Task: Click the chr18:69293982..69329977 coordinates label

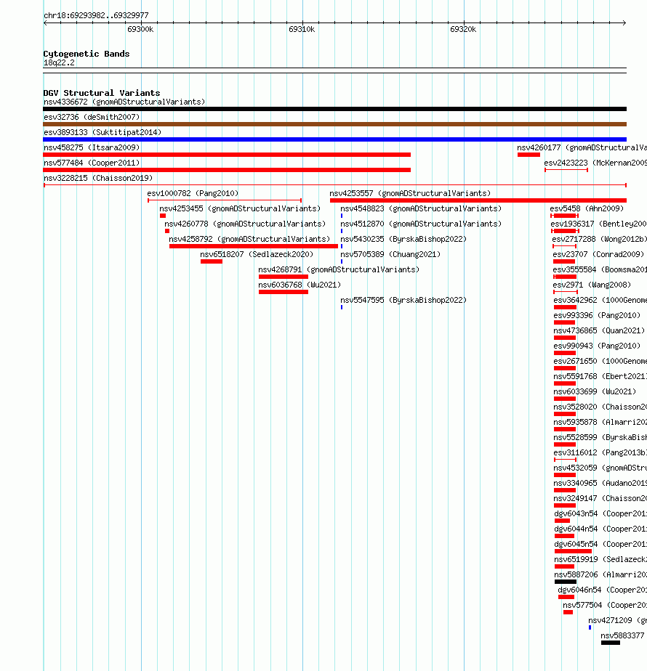Action: coord(96,15)
